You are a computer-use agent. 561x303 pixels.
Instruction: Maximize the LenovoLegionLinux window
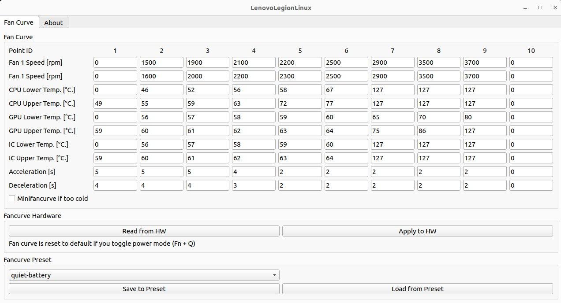[540, 8]
